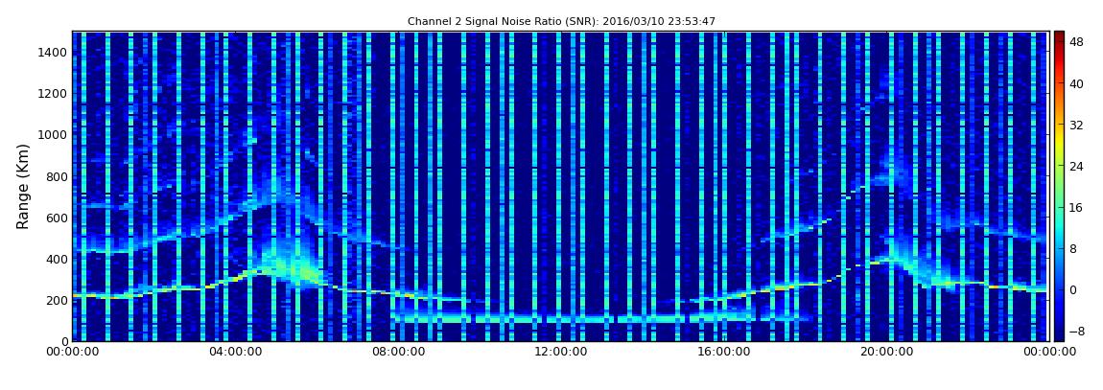Click the 16:00:00 time tick label
Viewport: 1103px width, 390px height.
pos(723,352)
